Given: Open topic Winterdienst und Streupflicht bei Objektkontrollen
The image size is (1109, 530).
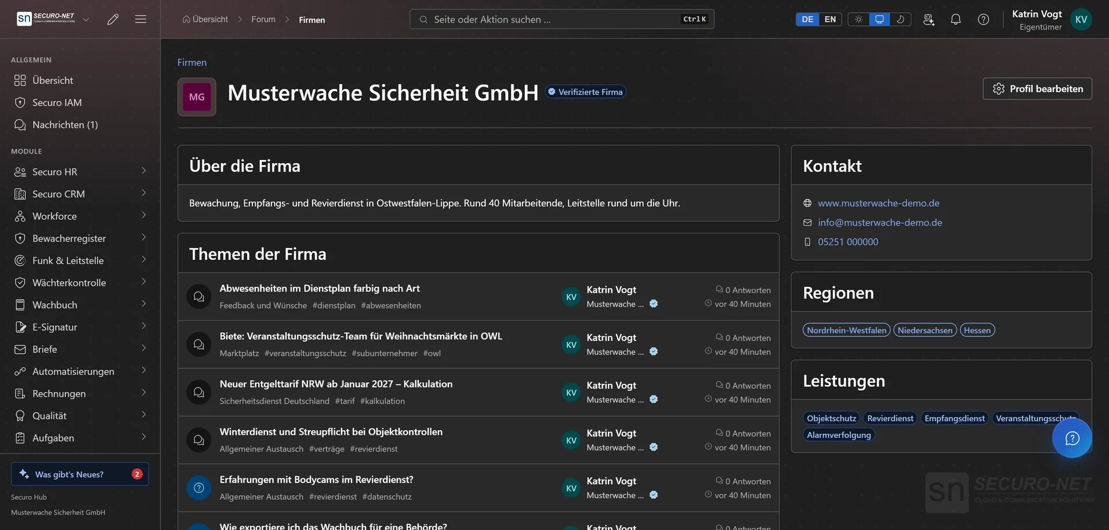Looking at the screenshot, I should pyautogui.click(x=331, y=431).
